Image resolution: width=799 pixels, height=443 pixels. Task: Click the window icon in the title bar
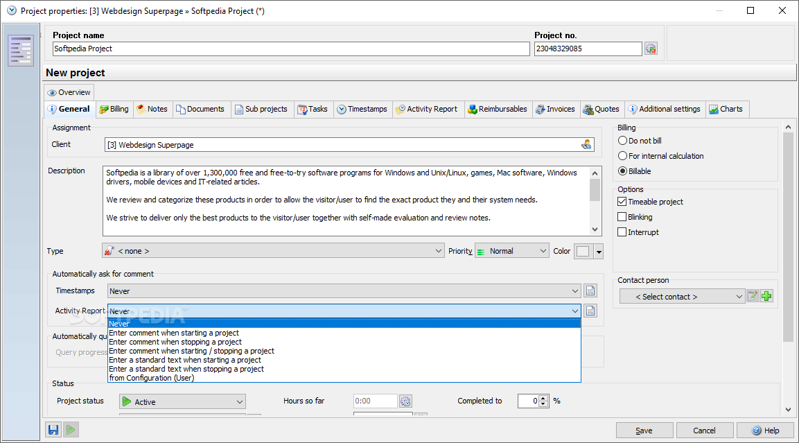click(11, 10)
